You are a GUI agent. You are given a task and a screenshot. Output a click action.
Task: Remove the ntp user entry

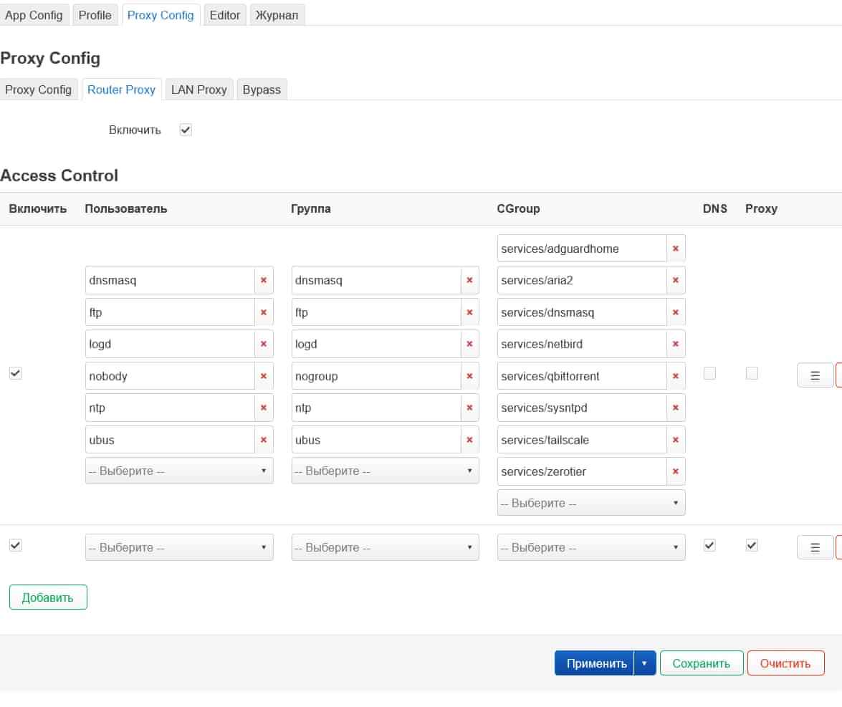click(x=263, y=407)
